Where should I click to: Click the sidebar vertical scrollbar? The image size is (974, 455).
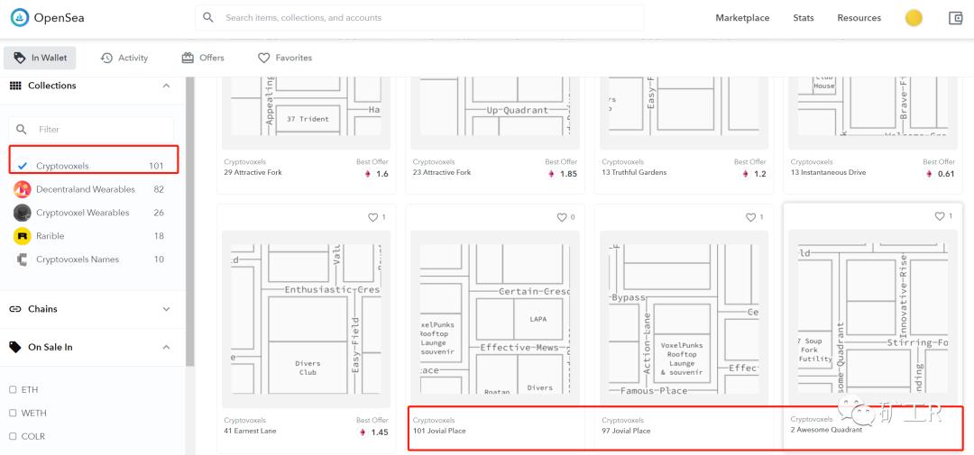190,221
